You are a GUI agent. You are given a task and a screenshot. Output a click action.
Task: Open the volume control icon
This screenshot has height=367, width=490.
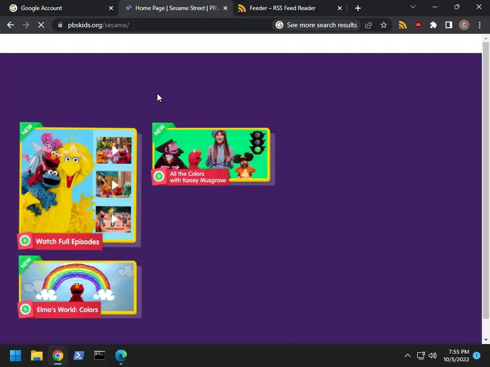pyautogui.click(x=433, y=356)
